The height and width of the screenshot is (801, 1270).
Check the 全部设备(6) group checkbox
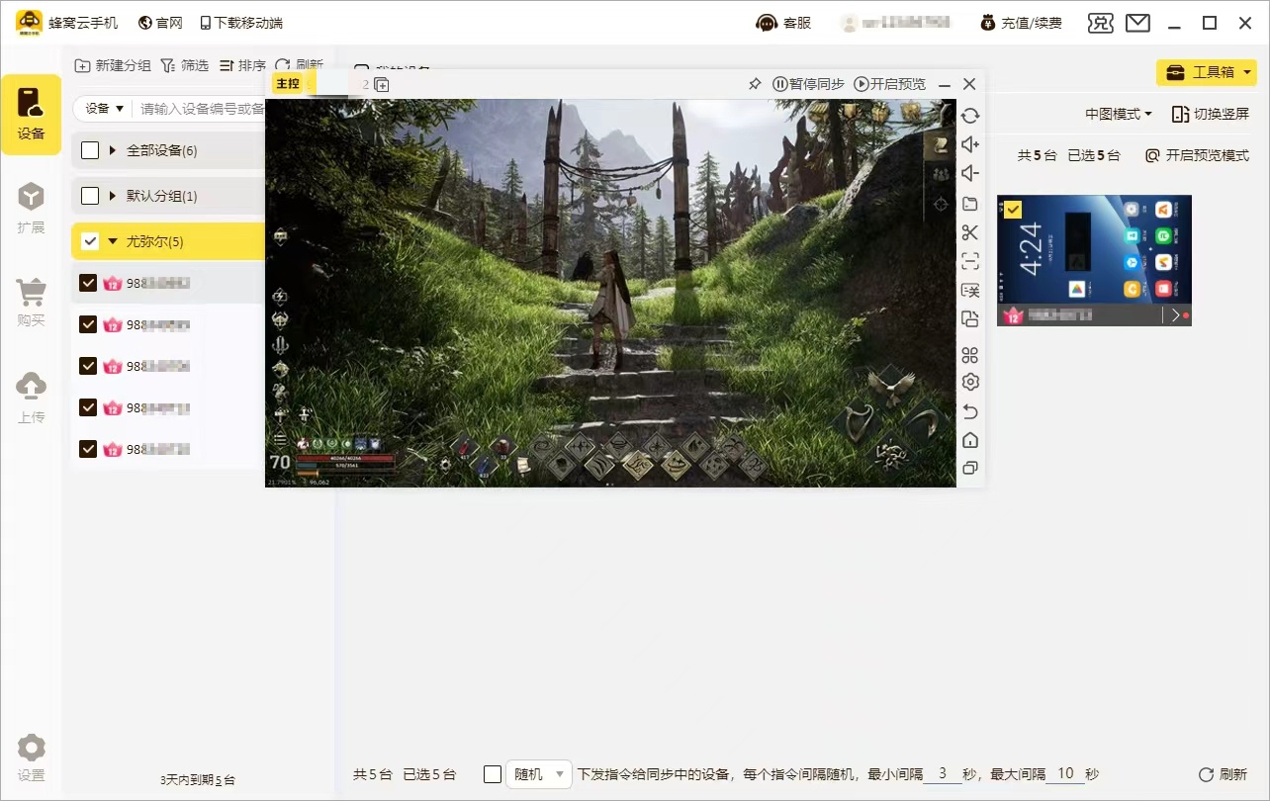pos(90,150)
